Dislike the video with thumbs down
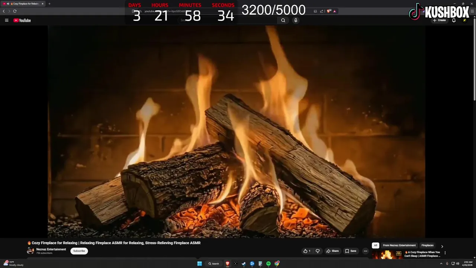 [x=318, y=251]
